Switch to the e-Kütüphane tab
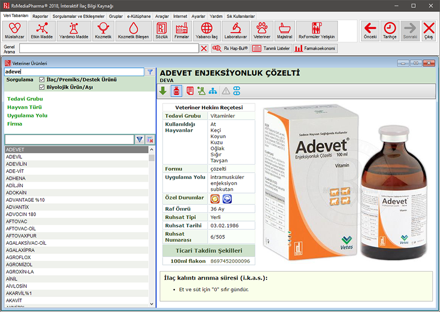Screen dimensions: 440x312 pyautogui.click(x=139, y=17)
